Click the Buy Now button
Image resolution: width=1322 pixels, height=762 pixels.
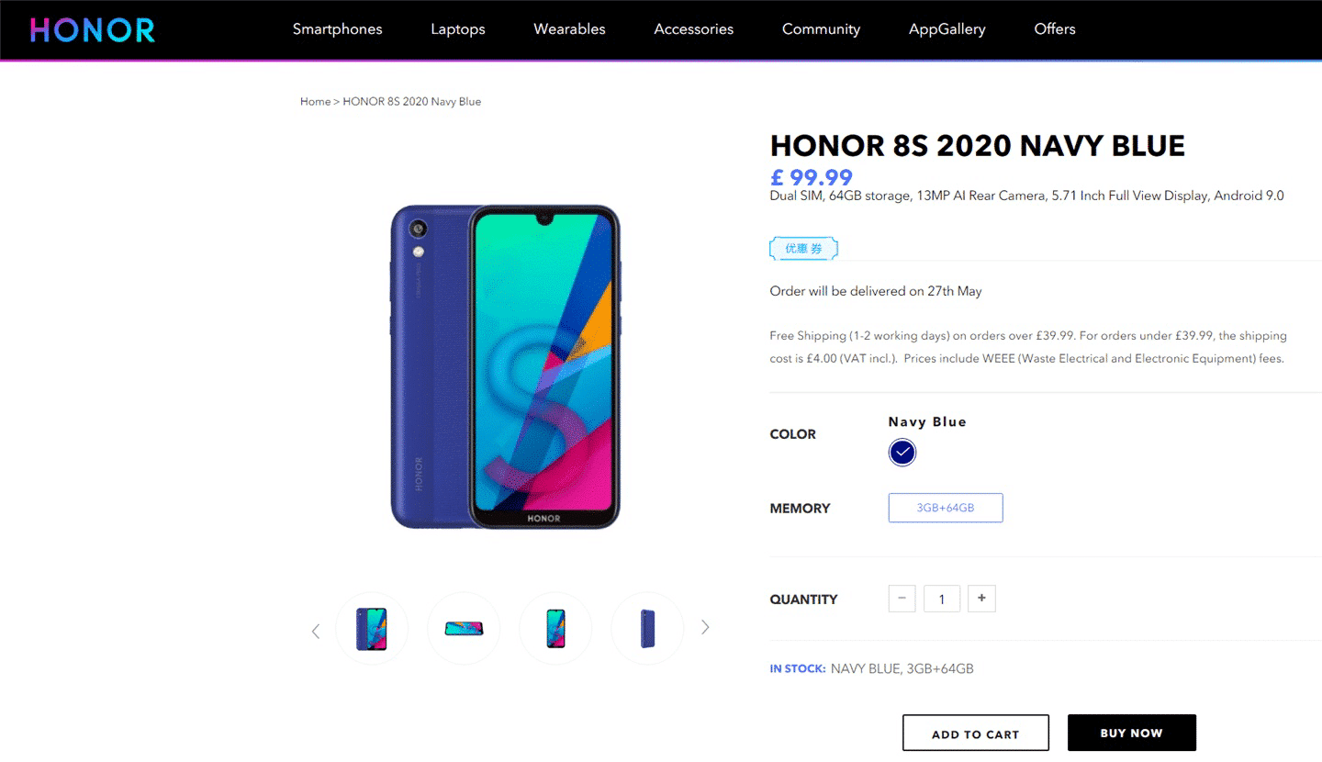coord(1131,733)
